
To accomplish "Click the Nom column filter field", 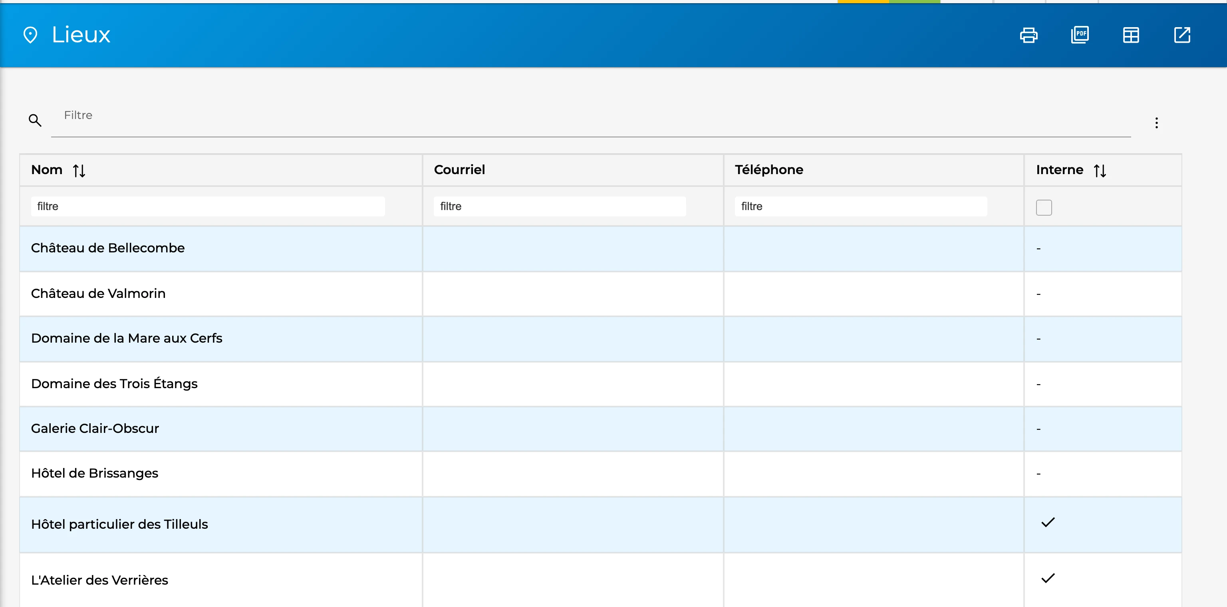I will [208, 206].
